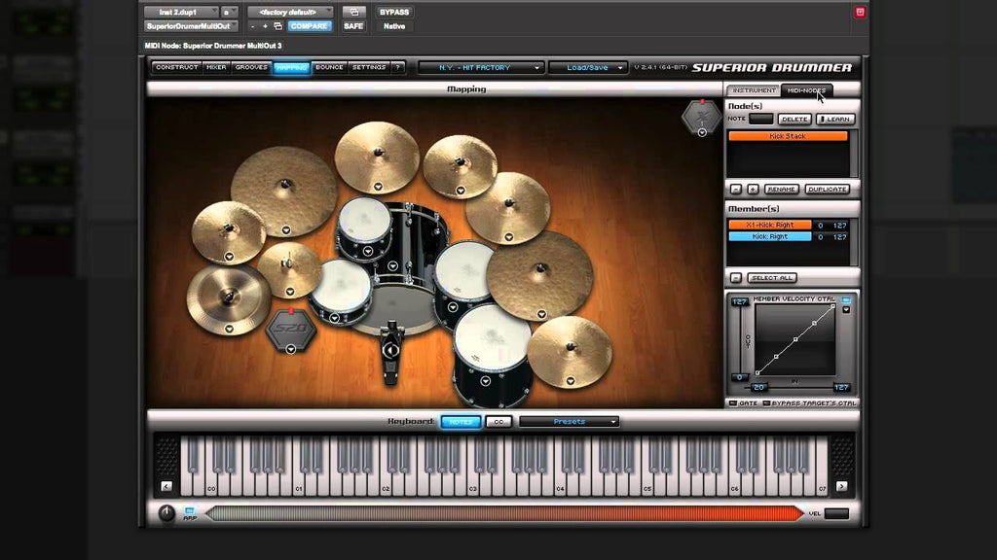Click the largest floor tom head

493,337
